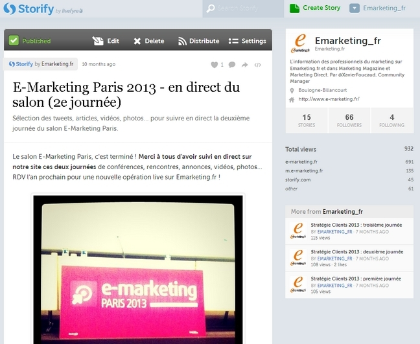Click the '115 views' text
Image resolution: width=420 pixels, height=344 pixels.
click(320, 238)
